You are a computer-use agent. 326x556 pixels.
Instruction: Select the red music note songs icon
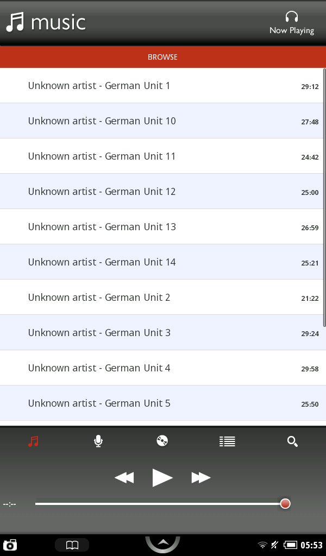click(x=33, y=441)
